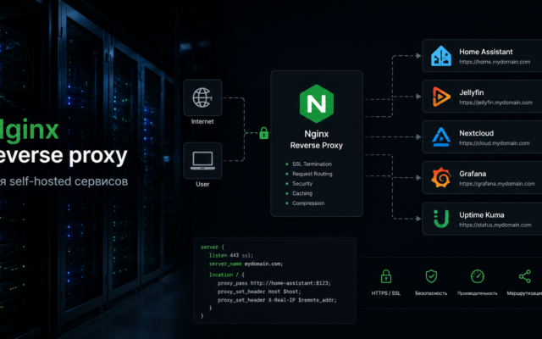The height and width of the screenshot is (339, 542).
Task: Click the Home Assistant icon
Action: click(x=440, y=56)
